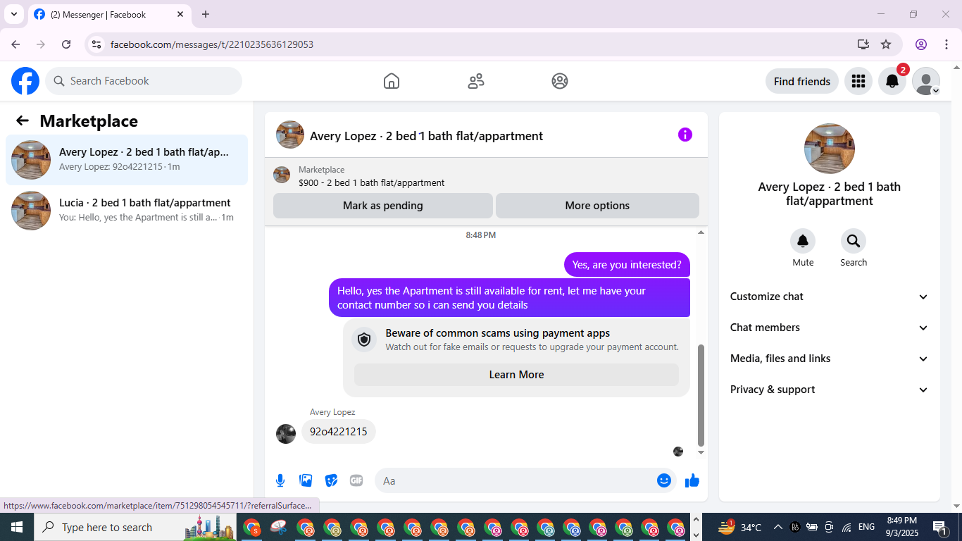Click the More options button
The height and width of the screenshot is (541, 962).
point(597,206)
